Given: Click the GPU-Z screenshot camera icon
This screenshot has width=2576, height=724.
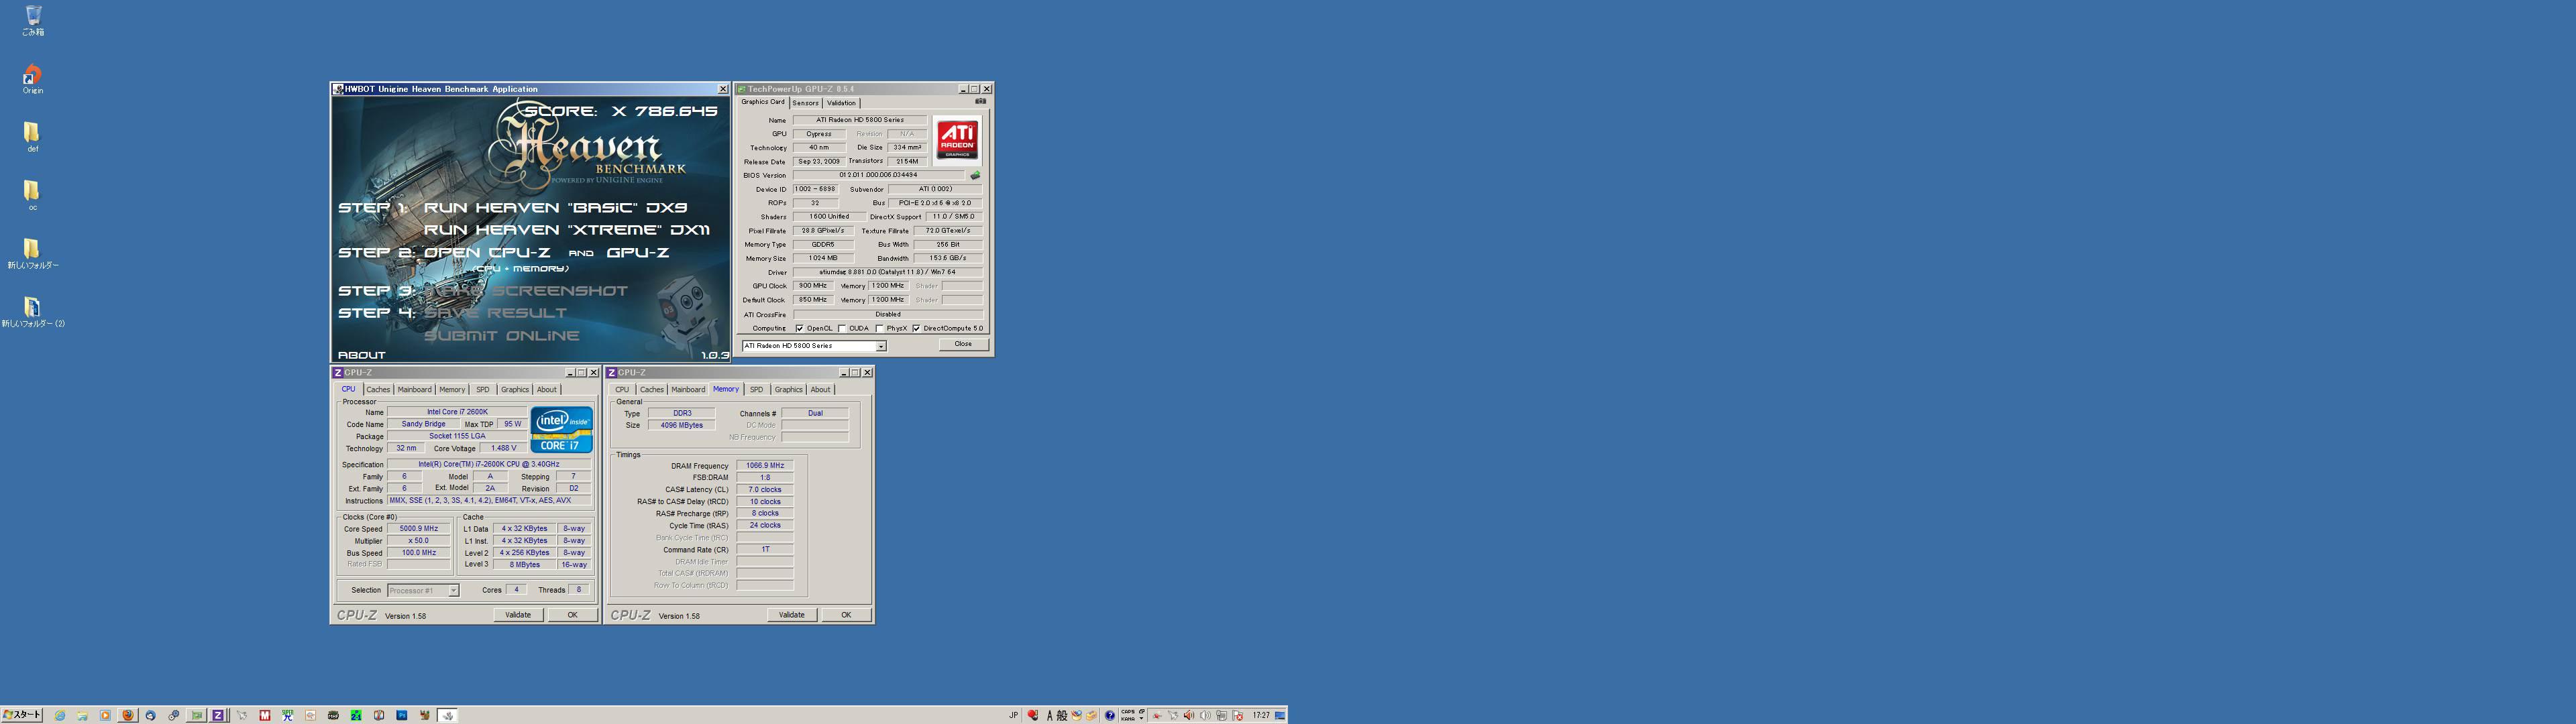Looking at the screenshot, I should 980,101.
